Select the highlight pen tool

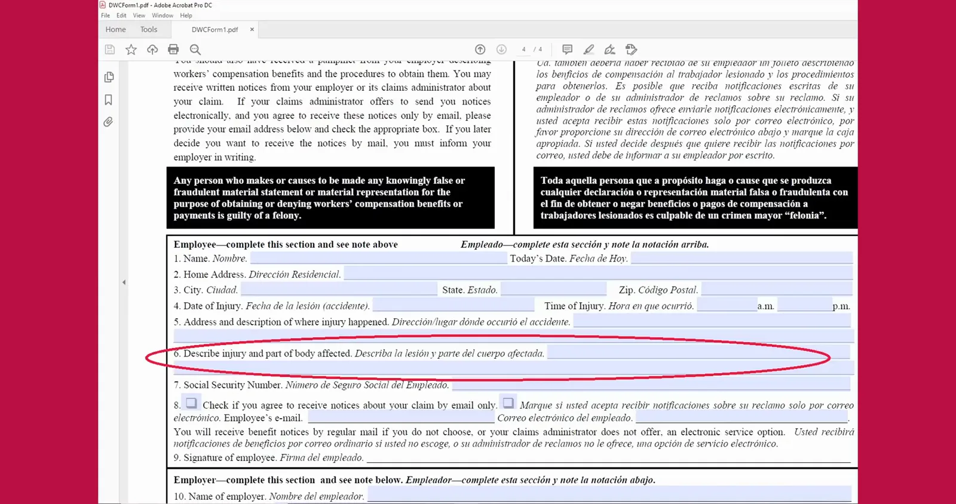pyautogui.click(x=589, y=50)
